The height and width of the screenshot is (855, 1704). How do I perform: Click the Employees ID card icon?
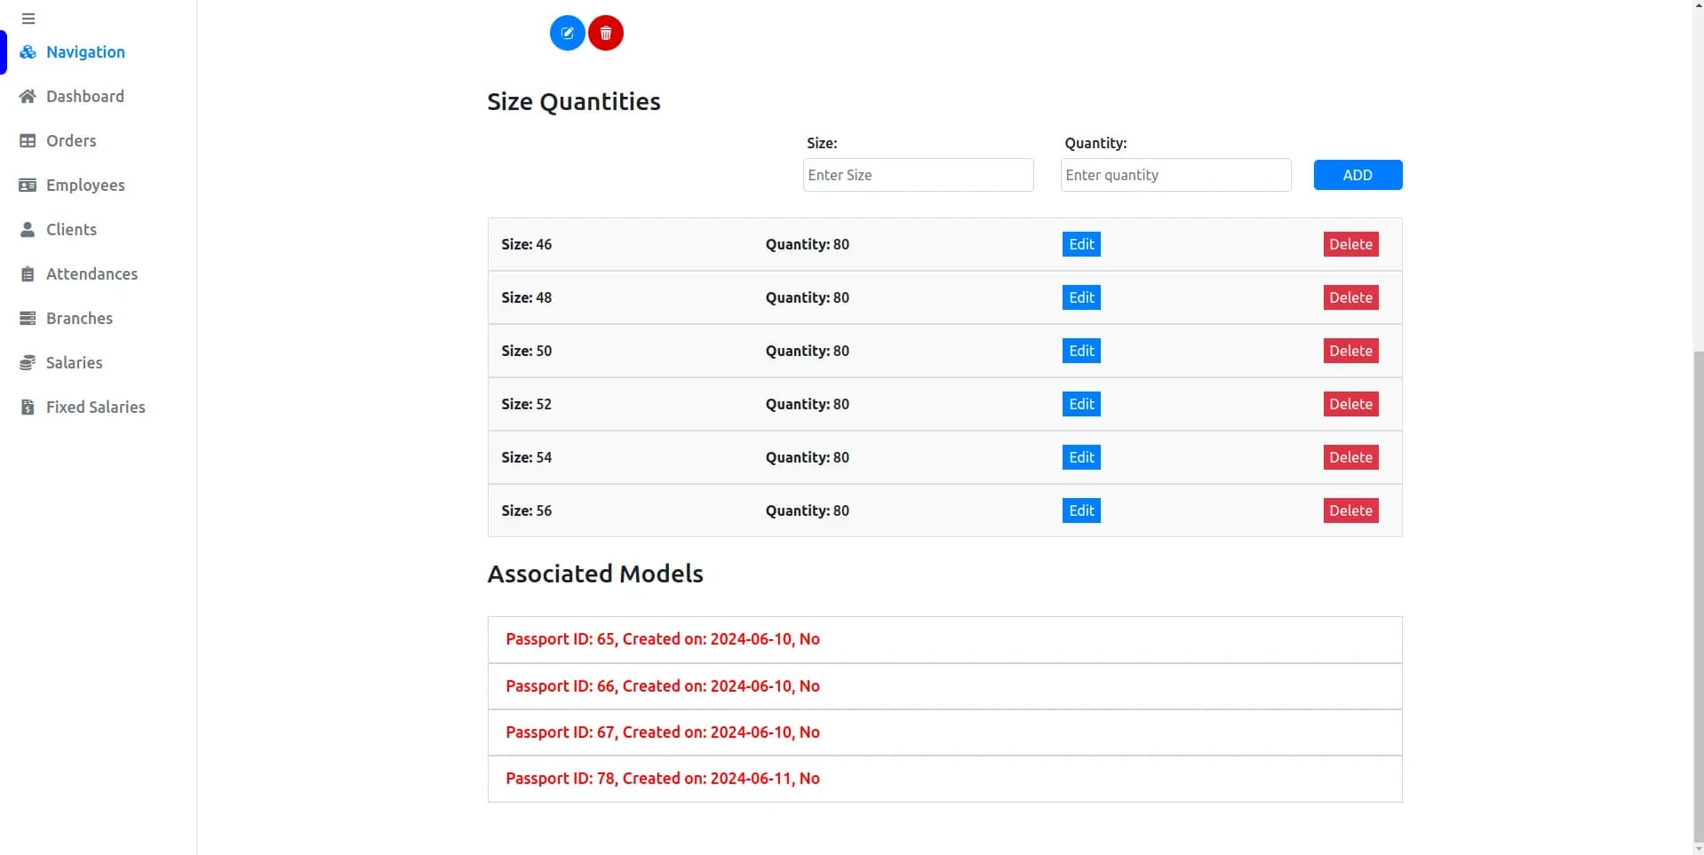28,186
